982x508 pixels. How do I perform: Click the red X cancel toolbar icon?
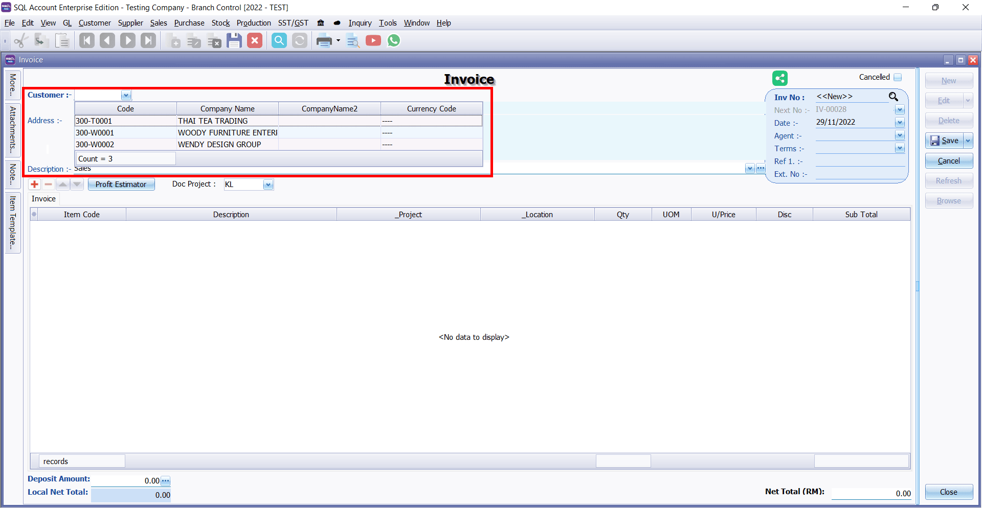[x=255, y=41]
